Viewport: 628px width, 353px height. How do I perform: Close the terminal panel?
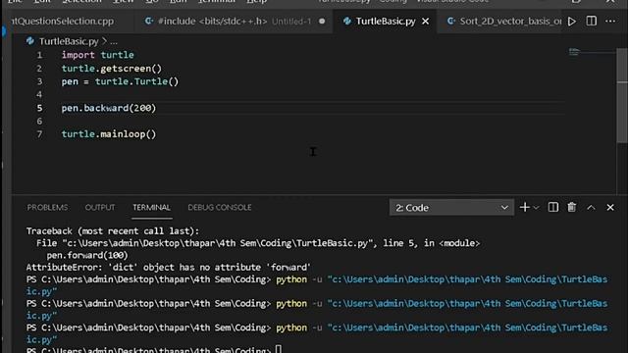click(x=610, y=207)
